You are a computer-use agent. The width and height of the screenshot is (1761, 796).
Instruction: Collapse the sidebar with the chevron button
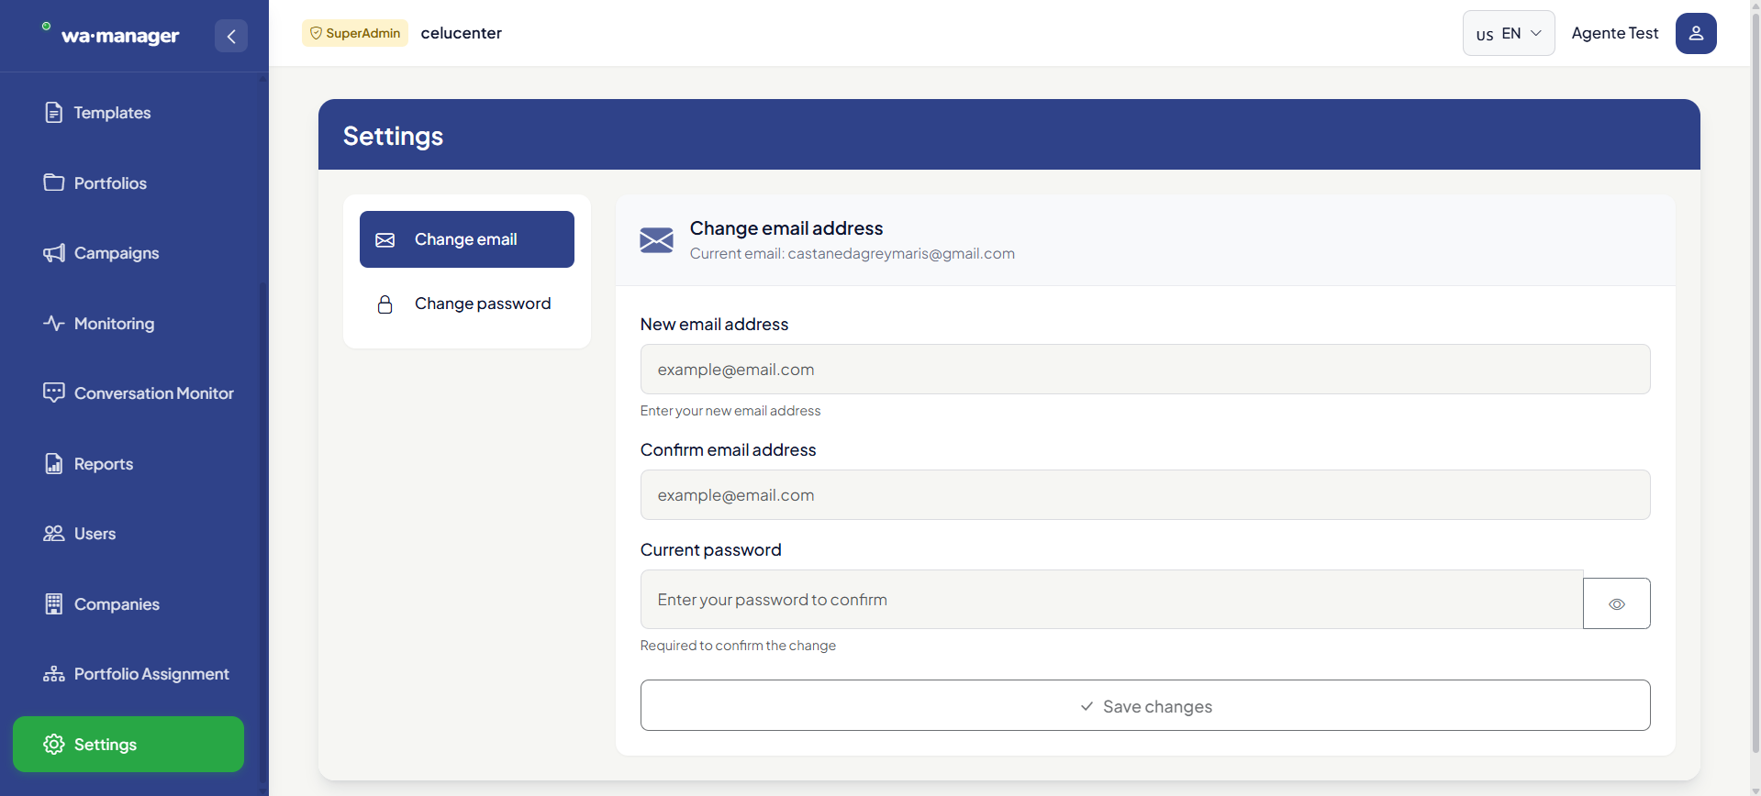tap(231, 36)
